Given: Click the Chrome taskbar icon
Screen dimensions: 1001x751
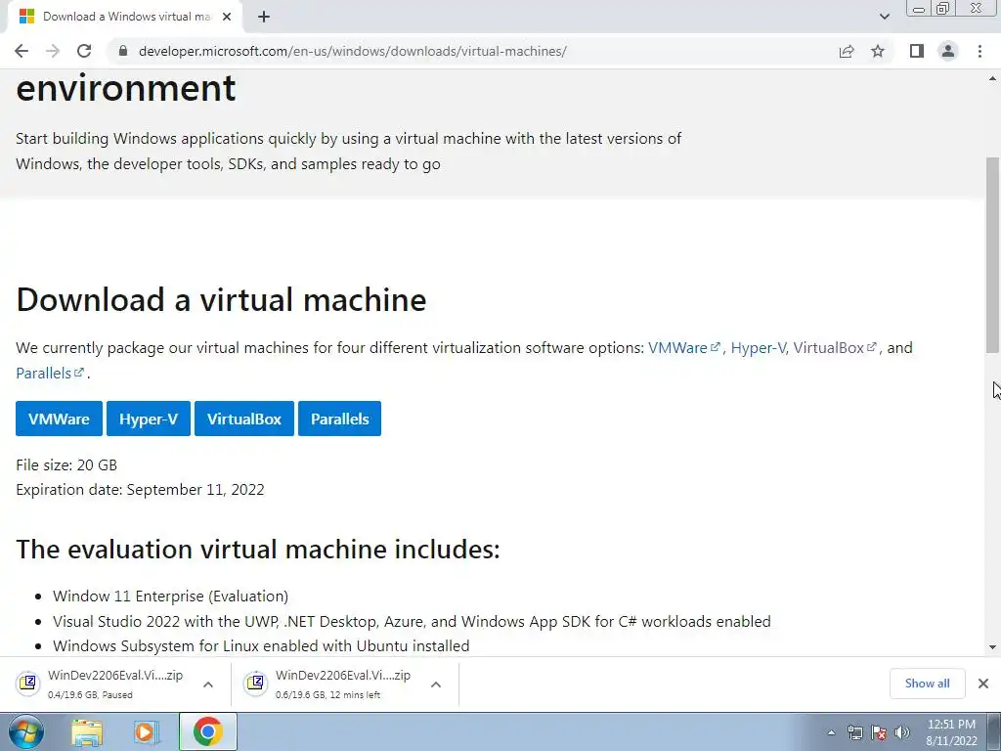Looking at the screenshot, I should point(207,731).
